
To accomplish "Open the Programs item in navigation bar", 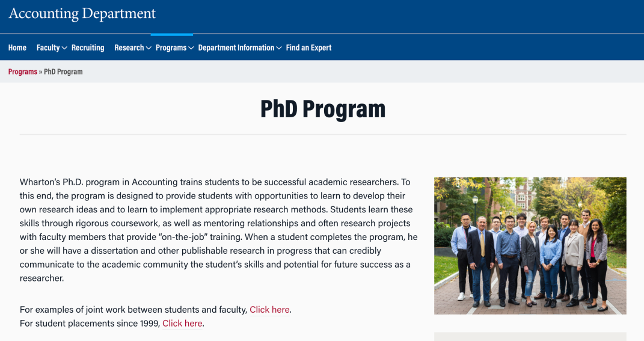I will [x=171, y=48].
